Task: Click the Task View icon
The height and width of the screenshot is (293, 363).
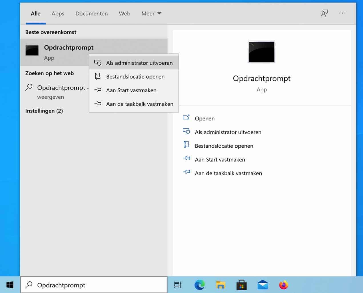Action: 178,285
